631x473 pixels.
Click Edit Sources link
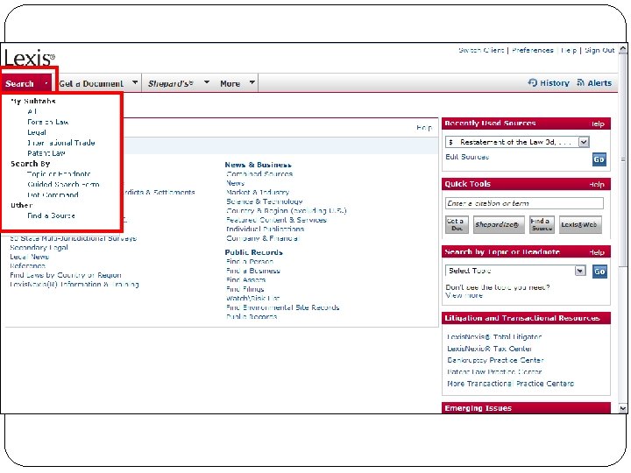tap(467, 157)
